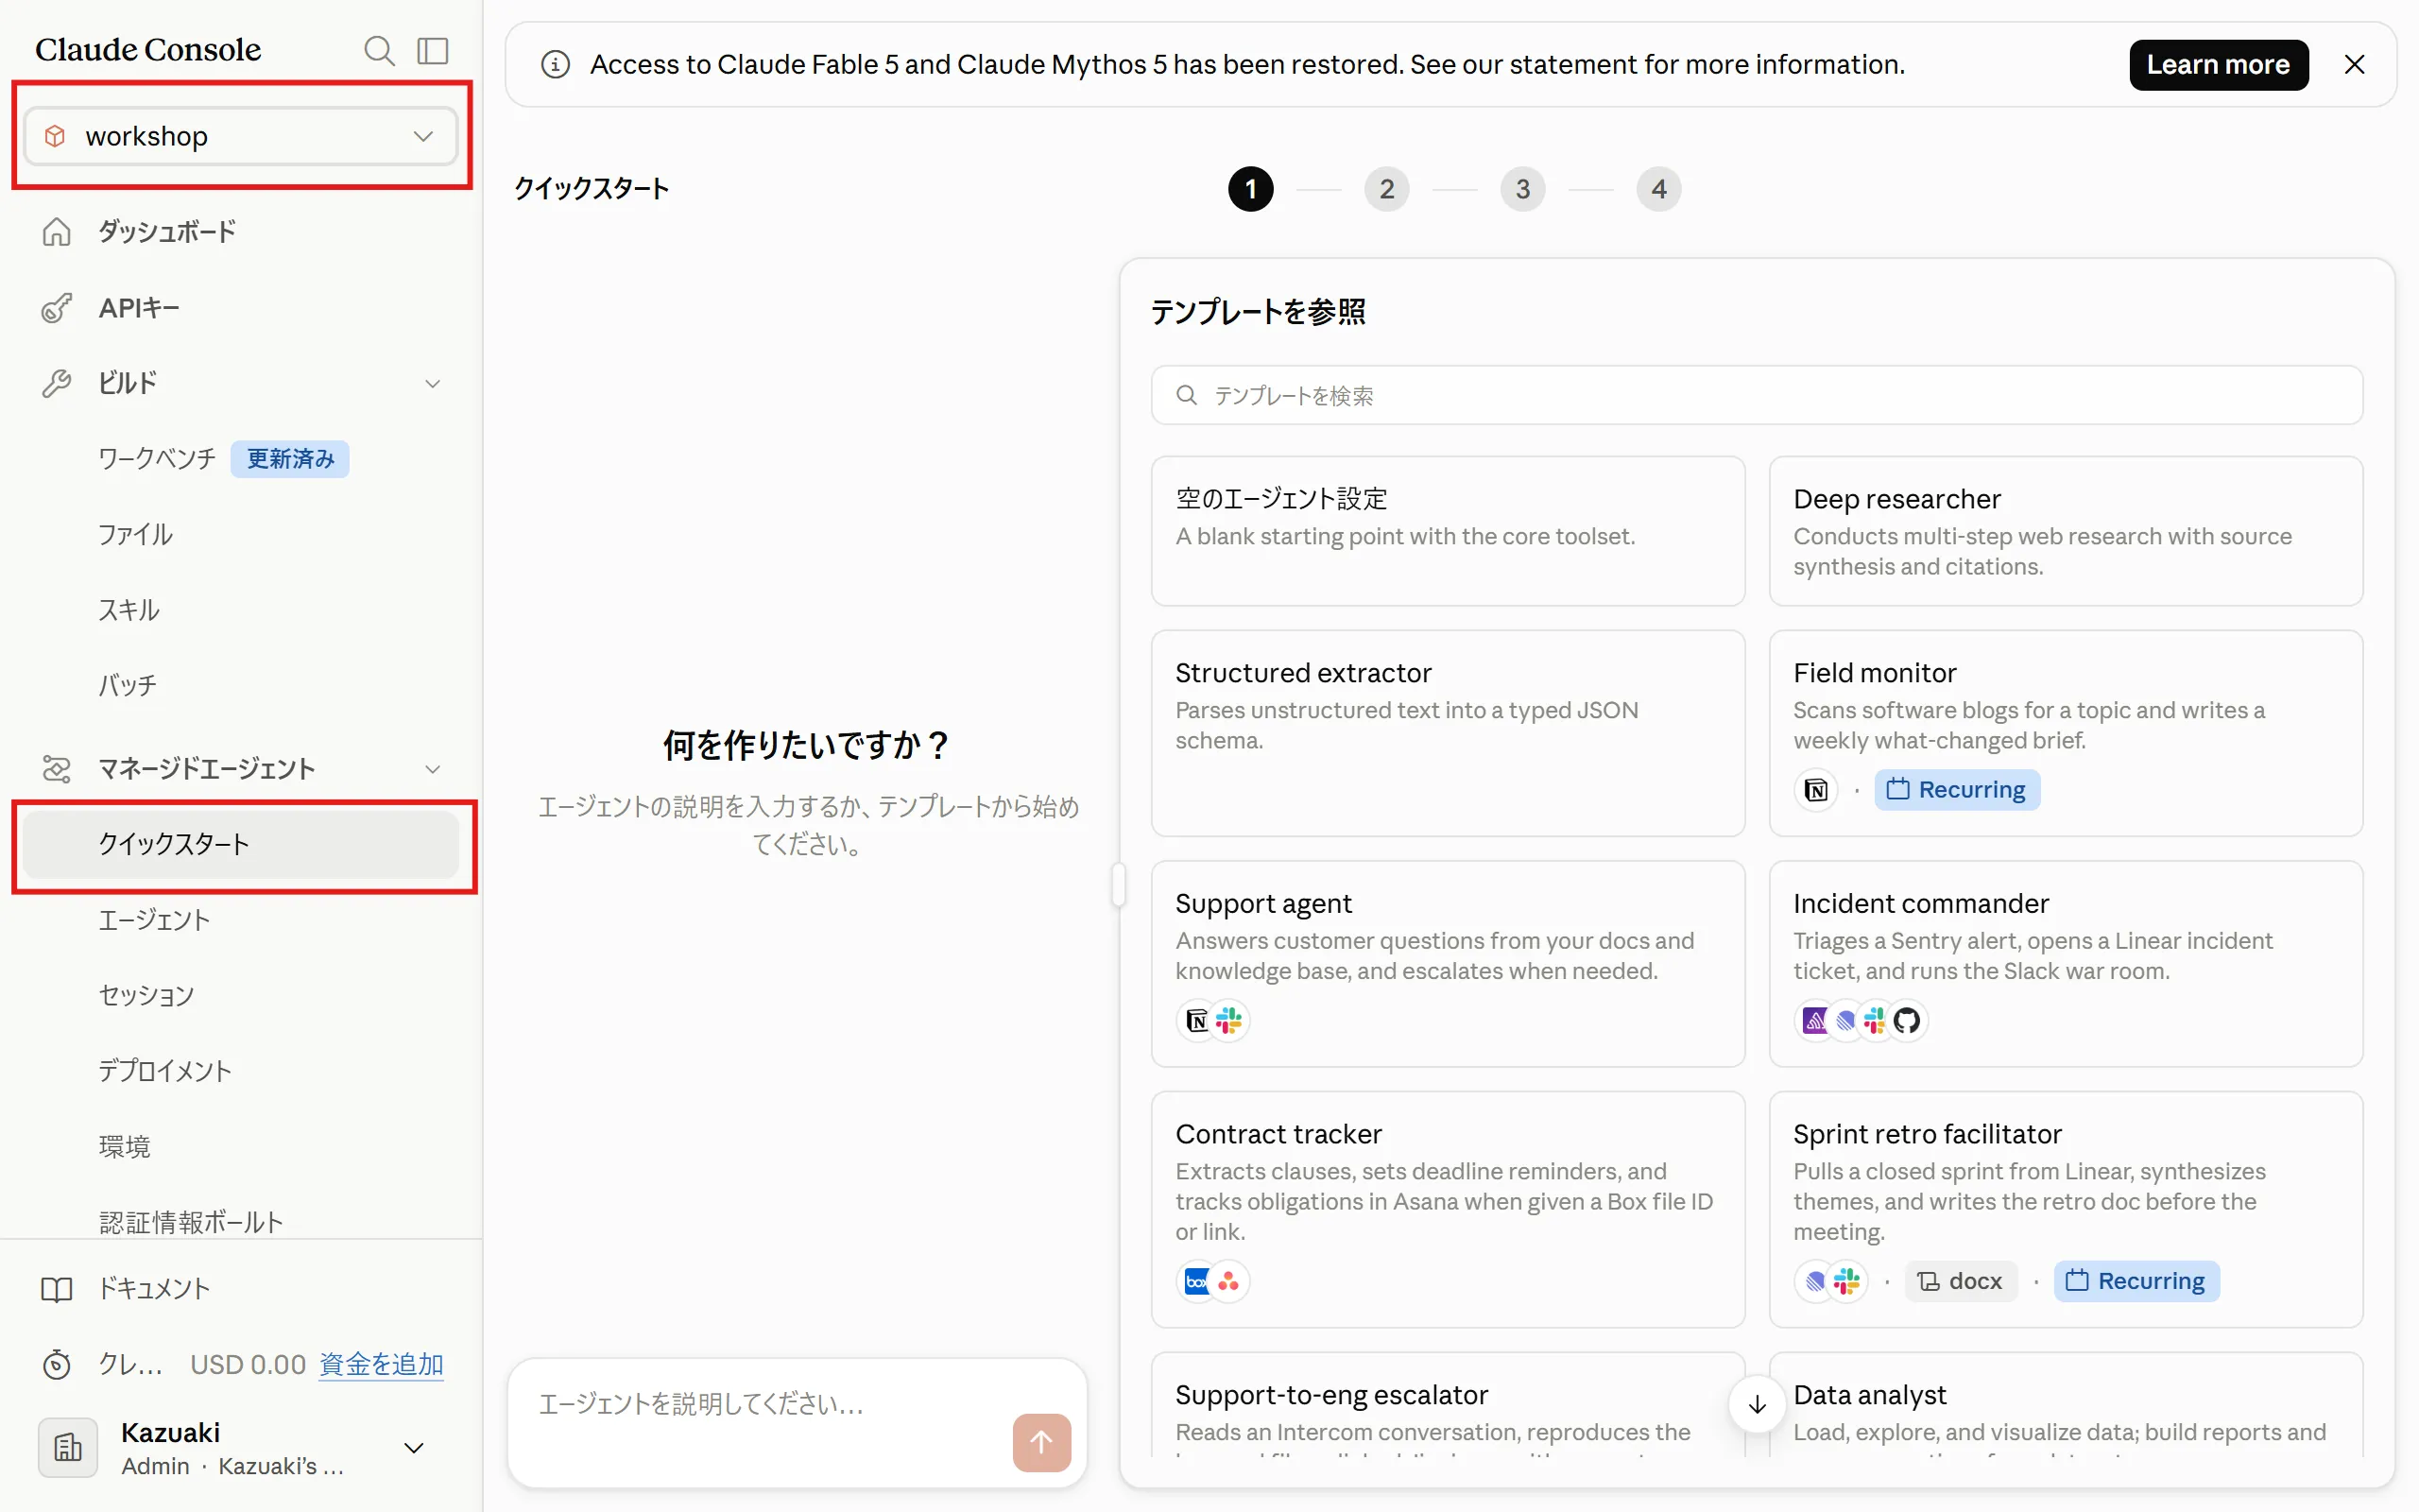2419x1512 pixels.
Task: Click the ダッシュボード home icon
Action: pos(57,232)
